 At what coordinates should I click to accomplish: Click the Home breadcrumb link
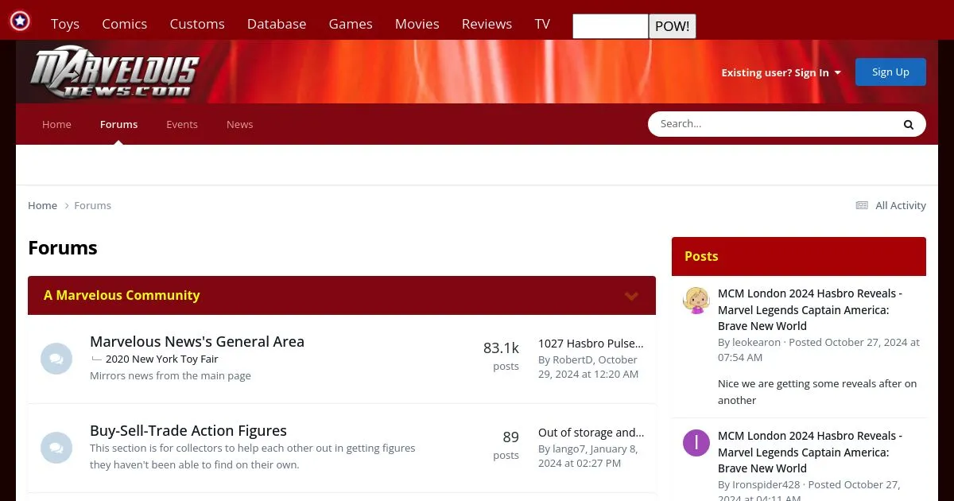click(x=42, y=205)
